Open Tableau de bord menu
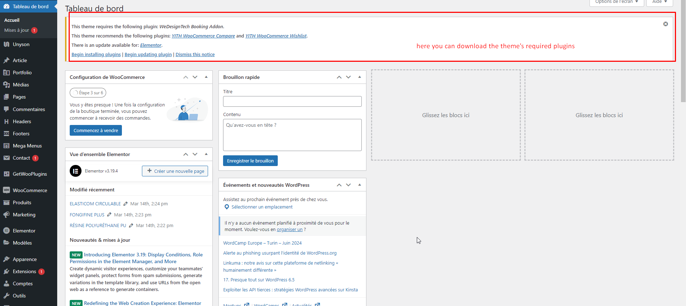This screenshot has width=686, height=306. (29, 6)
